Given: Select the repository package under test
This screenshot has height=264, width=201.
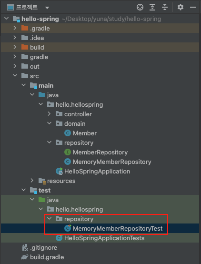Looking at the screenshot, I should click(x=79, y=219).
